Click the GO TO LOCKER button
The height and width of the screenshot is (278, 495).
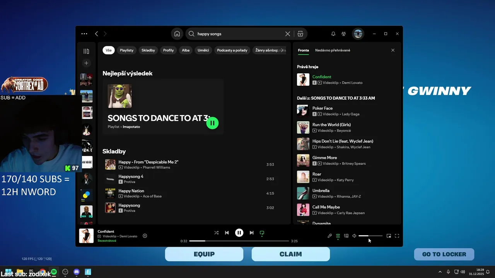coord(444,254)
